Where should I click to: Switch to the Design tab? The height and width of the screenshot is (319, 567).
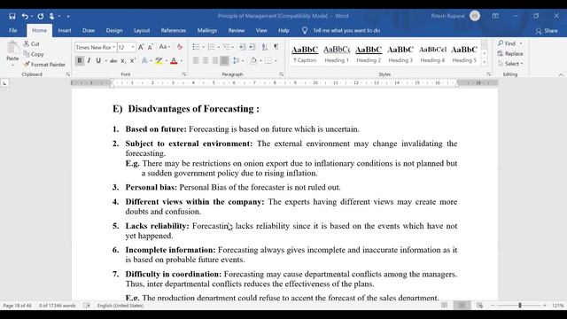(x=114, y=30)
